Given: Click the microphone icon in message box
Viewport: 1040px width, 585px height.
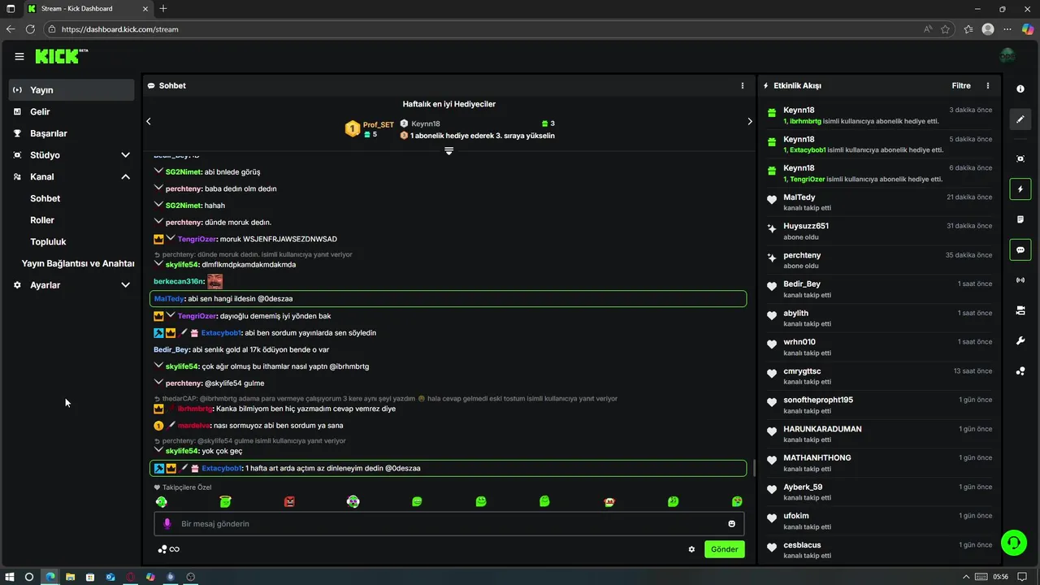Looking at the screenshot, I should [167, 524].
